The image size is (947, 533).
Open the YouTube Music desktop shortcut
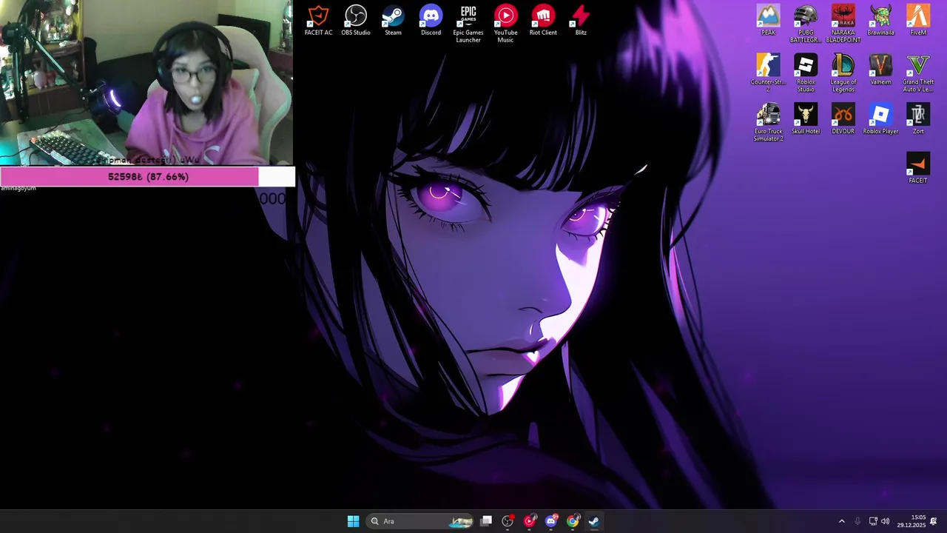pos(505,24)
